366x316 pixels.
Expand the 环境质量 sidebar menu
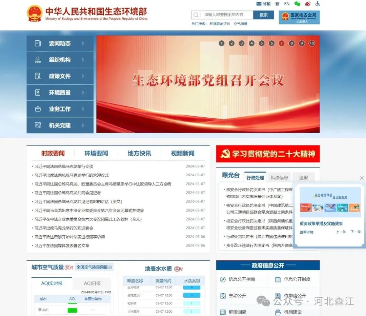60,93
